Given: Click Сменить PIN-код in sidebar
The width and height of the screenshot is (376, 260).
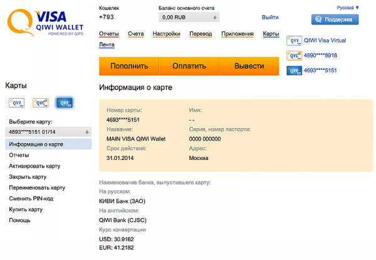Looking at the screenshot, I should 31,199.
